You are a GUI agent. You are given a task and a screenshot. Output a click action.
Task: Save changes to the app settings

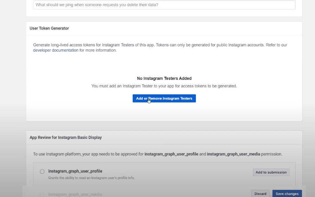coord(287,194)
